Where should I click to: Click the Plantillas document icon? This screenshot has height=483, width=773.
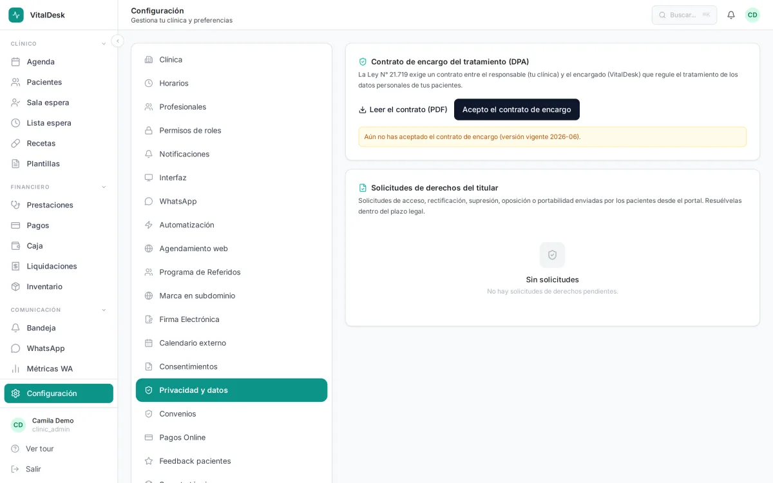click(x=15, y=164)
